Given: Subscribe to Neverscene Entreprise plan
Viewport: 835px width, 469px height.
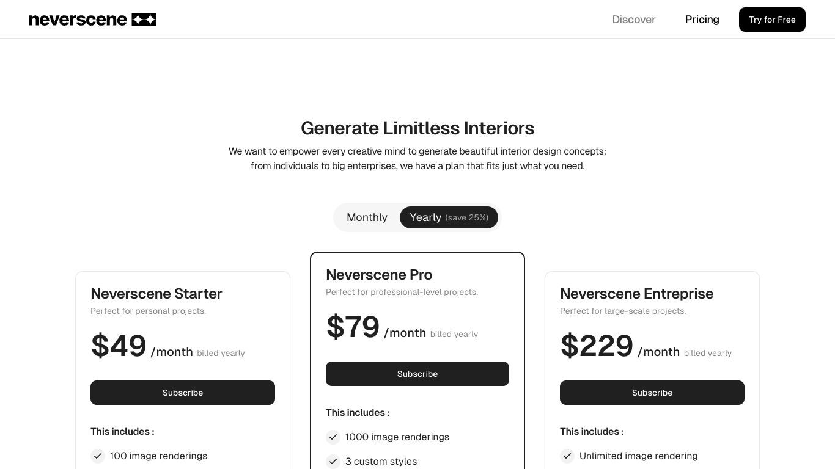Looking at the screenshot, I should pyautogui.click(x=652, y=393).
